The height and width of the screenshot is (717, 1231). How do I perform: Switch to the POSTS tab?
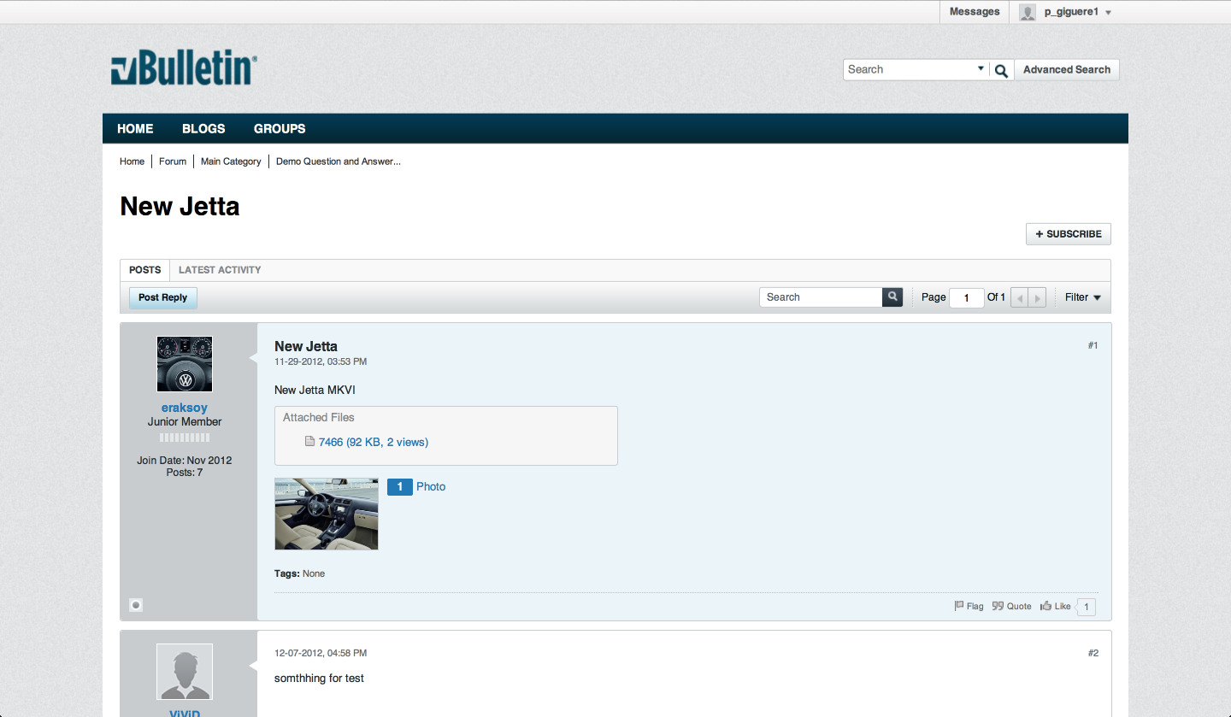click(x=144, y=270)
